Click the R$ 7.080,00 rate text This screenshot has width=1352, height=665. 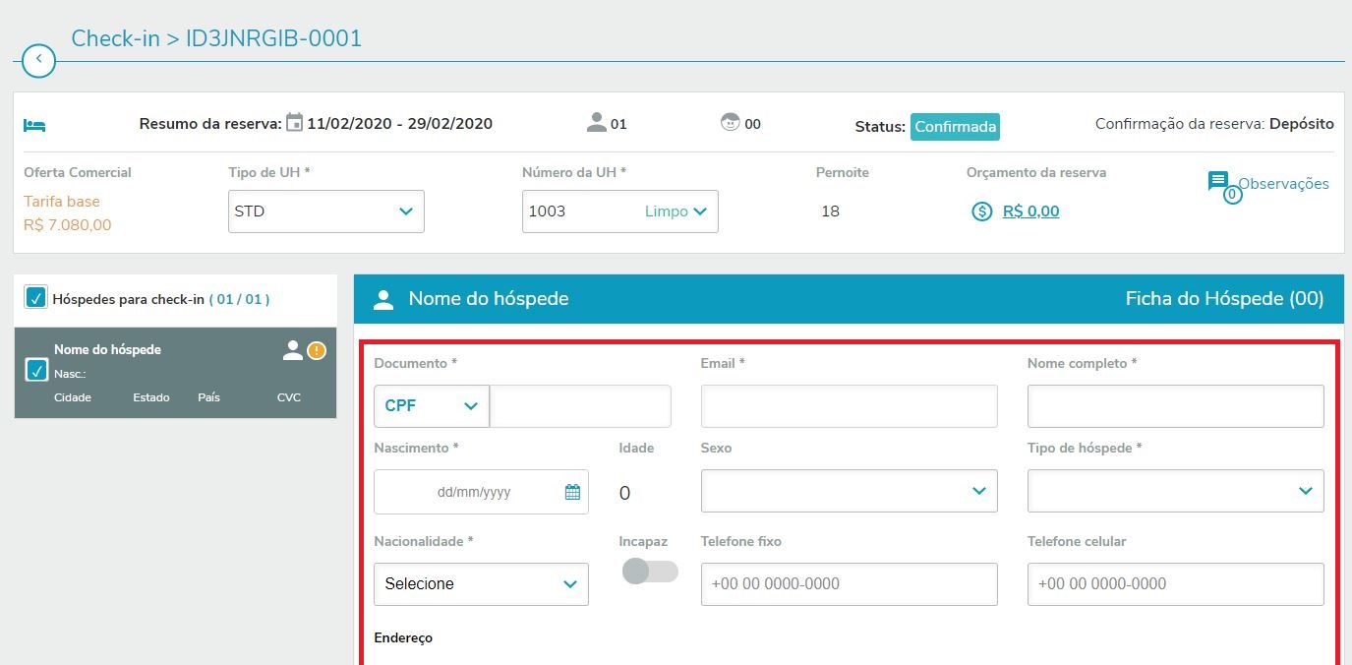point(68,225)
